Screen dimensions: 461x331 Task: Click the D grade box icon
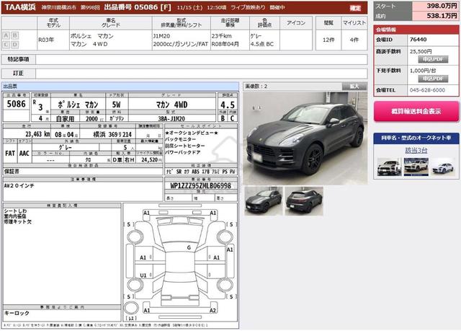click(14, 45)
